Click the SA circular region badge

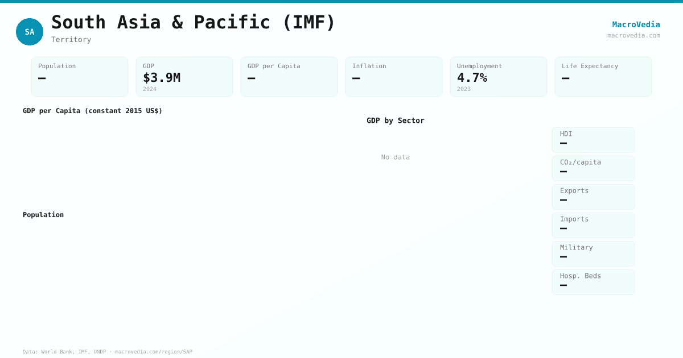pos(30,32)
